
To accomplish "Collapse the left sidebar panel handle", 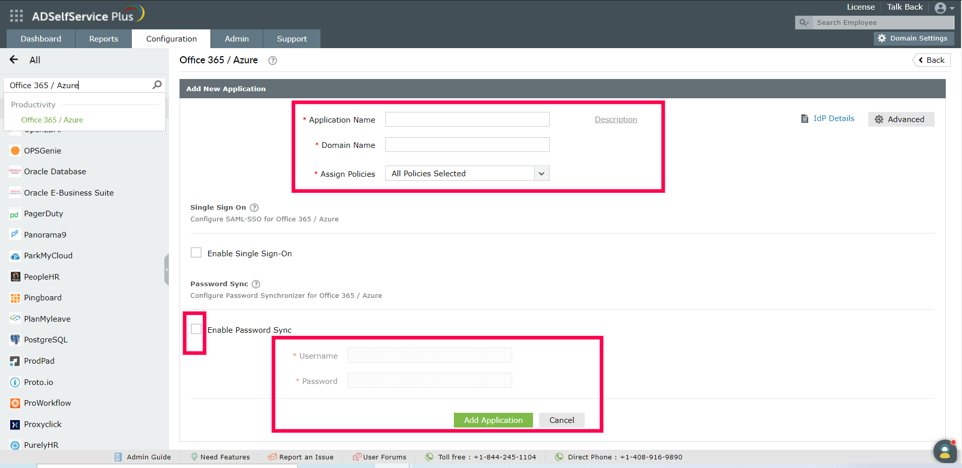I will pos(166,270).
